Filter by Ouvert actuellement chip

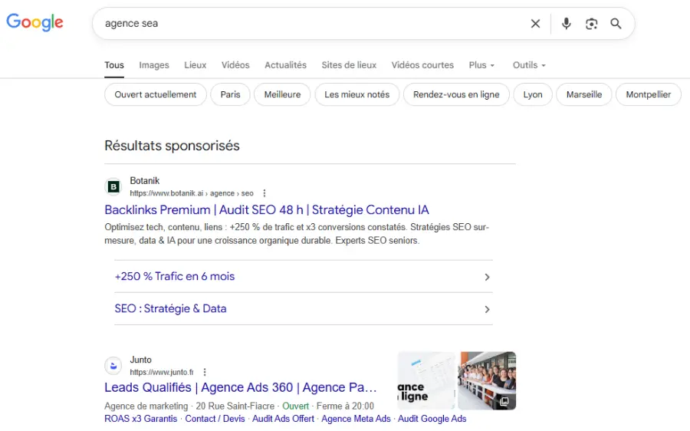point(156,94)
